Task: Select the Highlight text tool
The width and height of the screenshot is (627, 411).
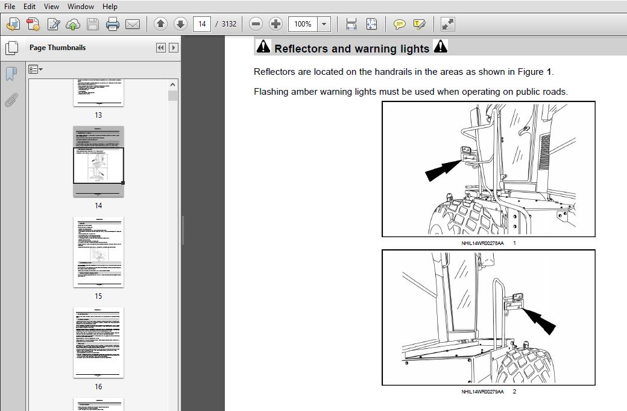Action: coord(419,24)
